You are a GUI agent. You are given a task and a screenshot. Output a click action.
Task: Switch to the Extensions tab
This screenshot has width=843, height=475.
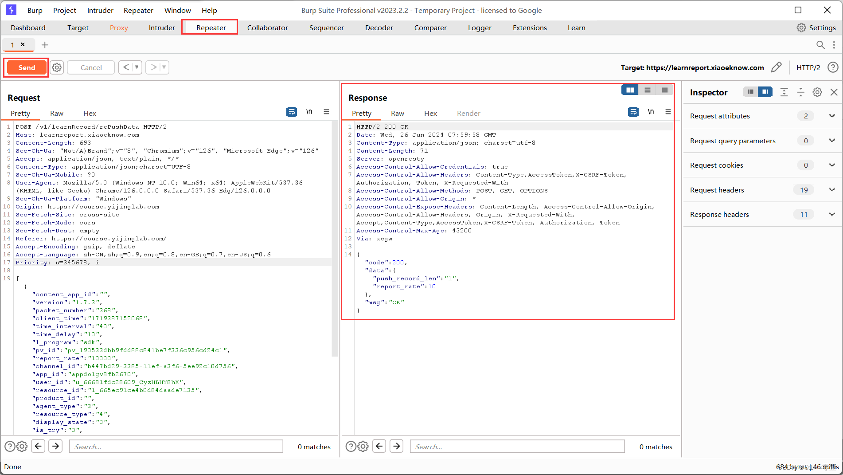[530, 27]
